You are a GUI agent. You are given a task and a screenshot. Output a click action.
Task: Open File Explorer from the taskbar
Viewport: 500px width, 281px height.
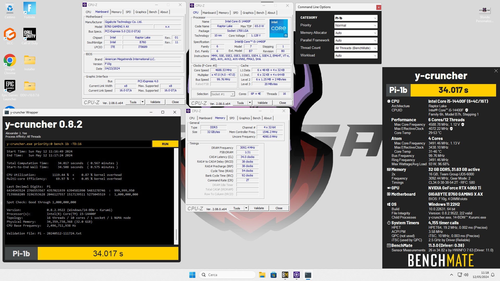pos(262,275)
